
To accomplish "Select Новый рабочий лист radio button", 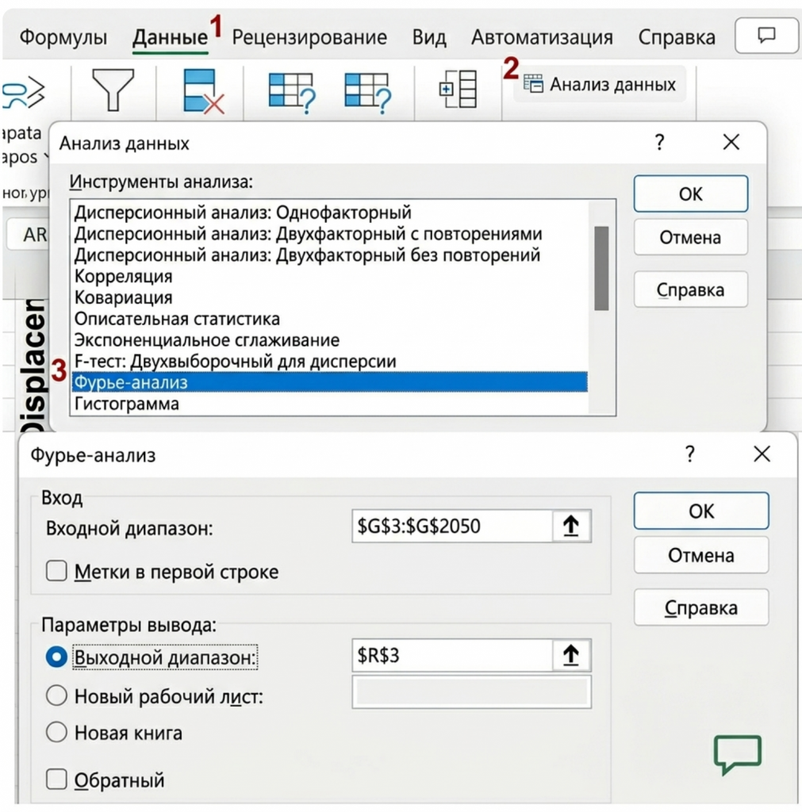I will 56,695.
